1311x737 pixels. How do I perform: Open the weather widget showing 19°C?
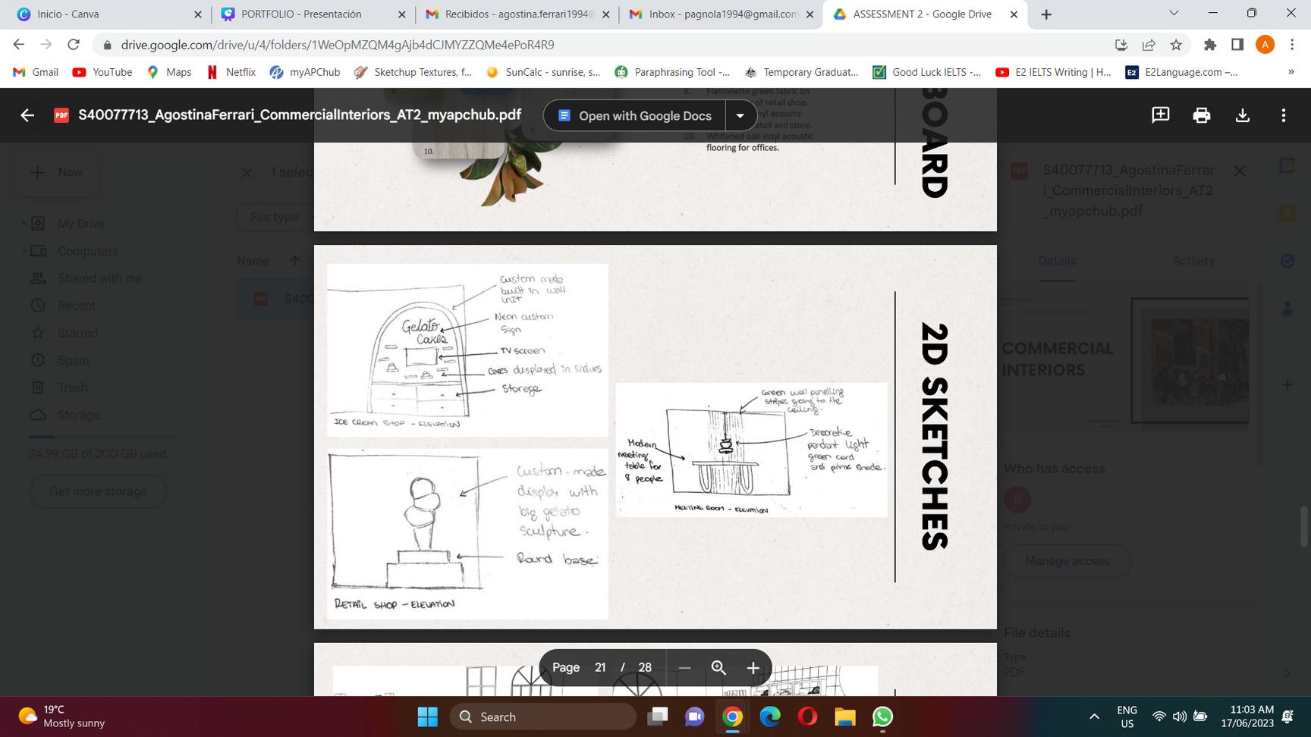click(62, 717)
